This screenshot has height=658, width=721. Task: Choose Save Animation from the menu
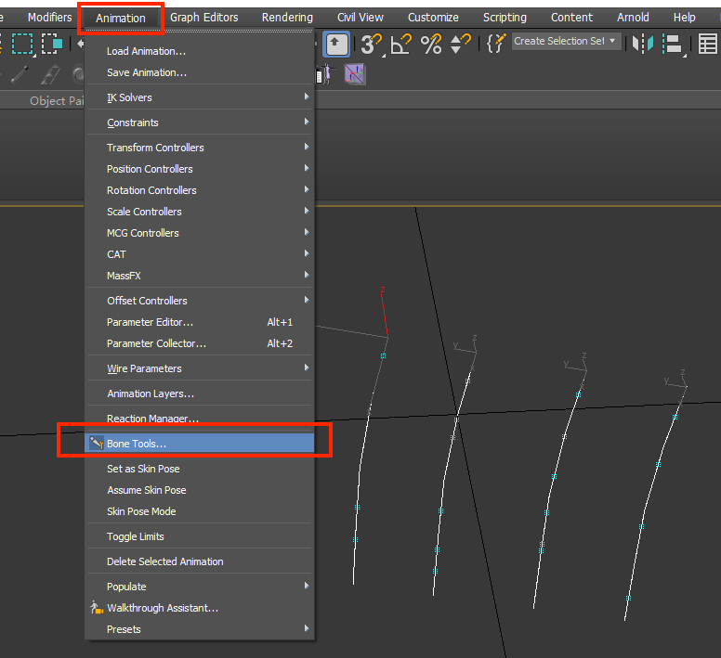(x=200, y=72)
